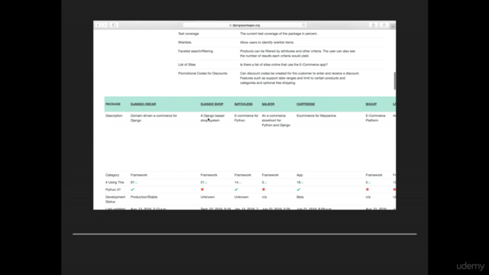Click the 'PACKAGE' column header
Image resolution: width=489 pixels, height=275 pixels.
tap(113, 104)
